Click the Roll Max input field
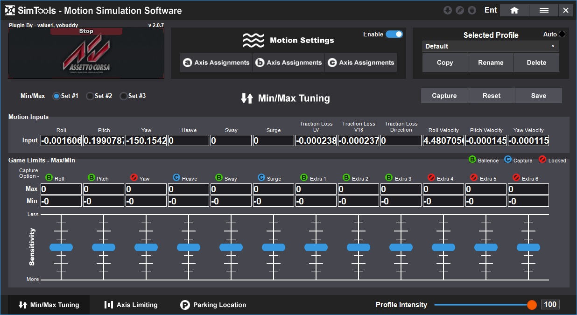 [x=61, y=189]
